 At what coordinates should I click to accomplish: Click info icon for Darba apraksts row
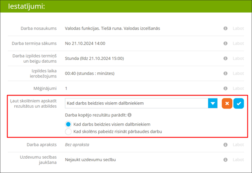click(x=225, y=145)
